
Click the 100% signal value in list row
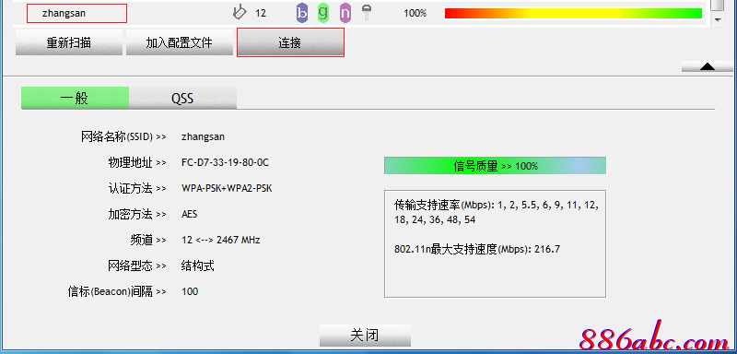coord(415,13)
